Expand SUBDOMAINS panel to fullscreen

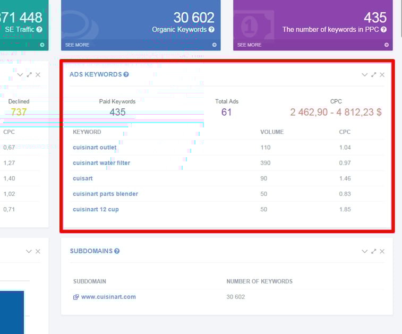click(x=373, y=251)
